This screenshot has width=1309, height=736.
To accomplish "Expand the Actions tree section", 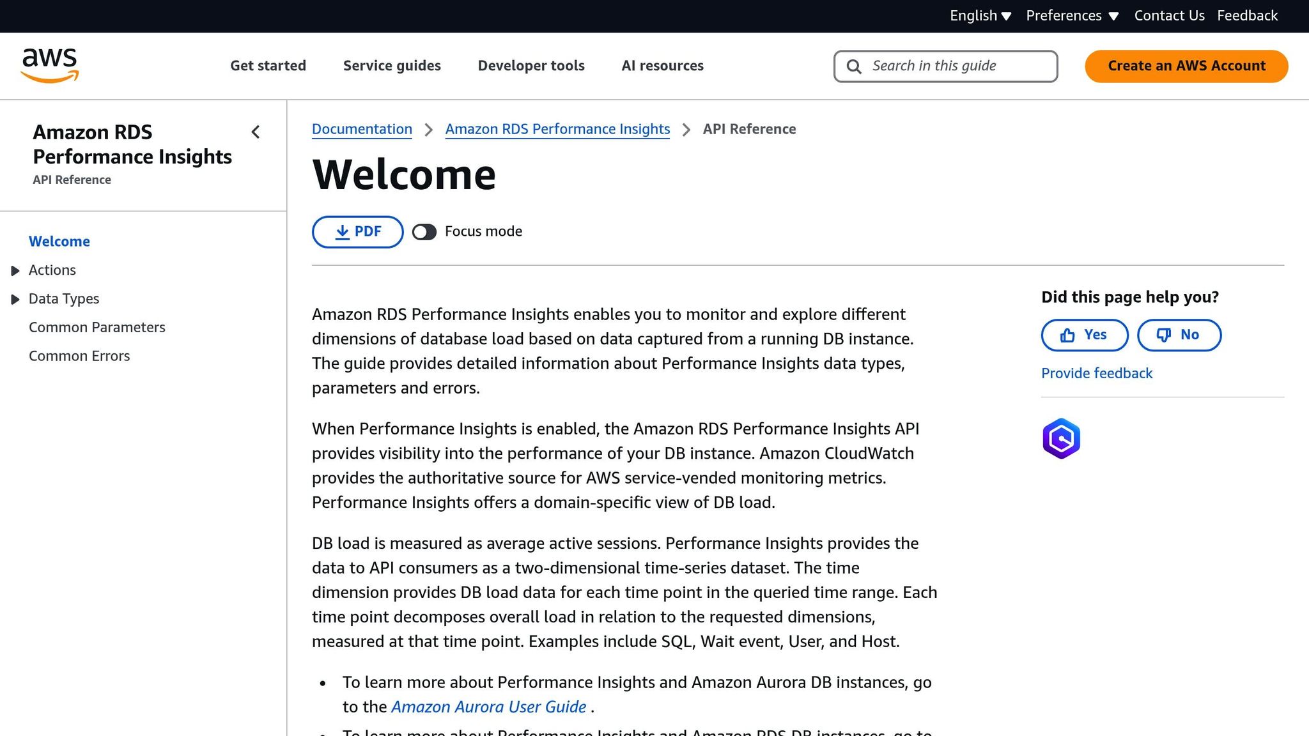I will coord(15,271).
